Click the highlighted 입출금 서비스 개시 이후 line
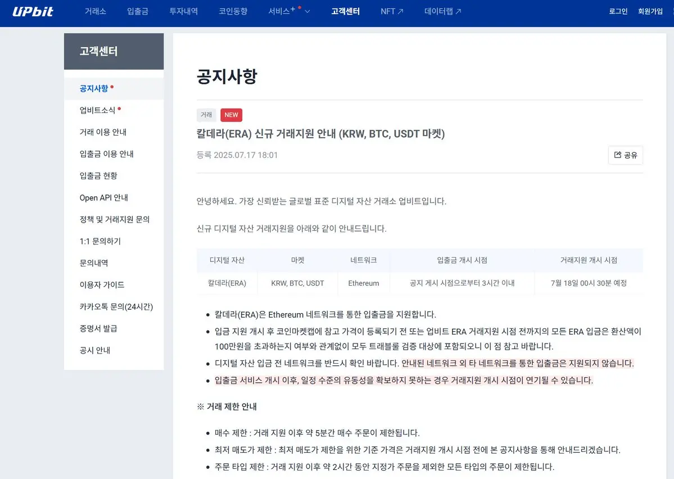The image size is (674, 479). tap(404, 380)
